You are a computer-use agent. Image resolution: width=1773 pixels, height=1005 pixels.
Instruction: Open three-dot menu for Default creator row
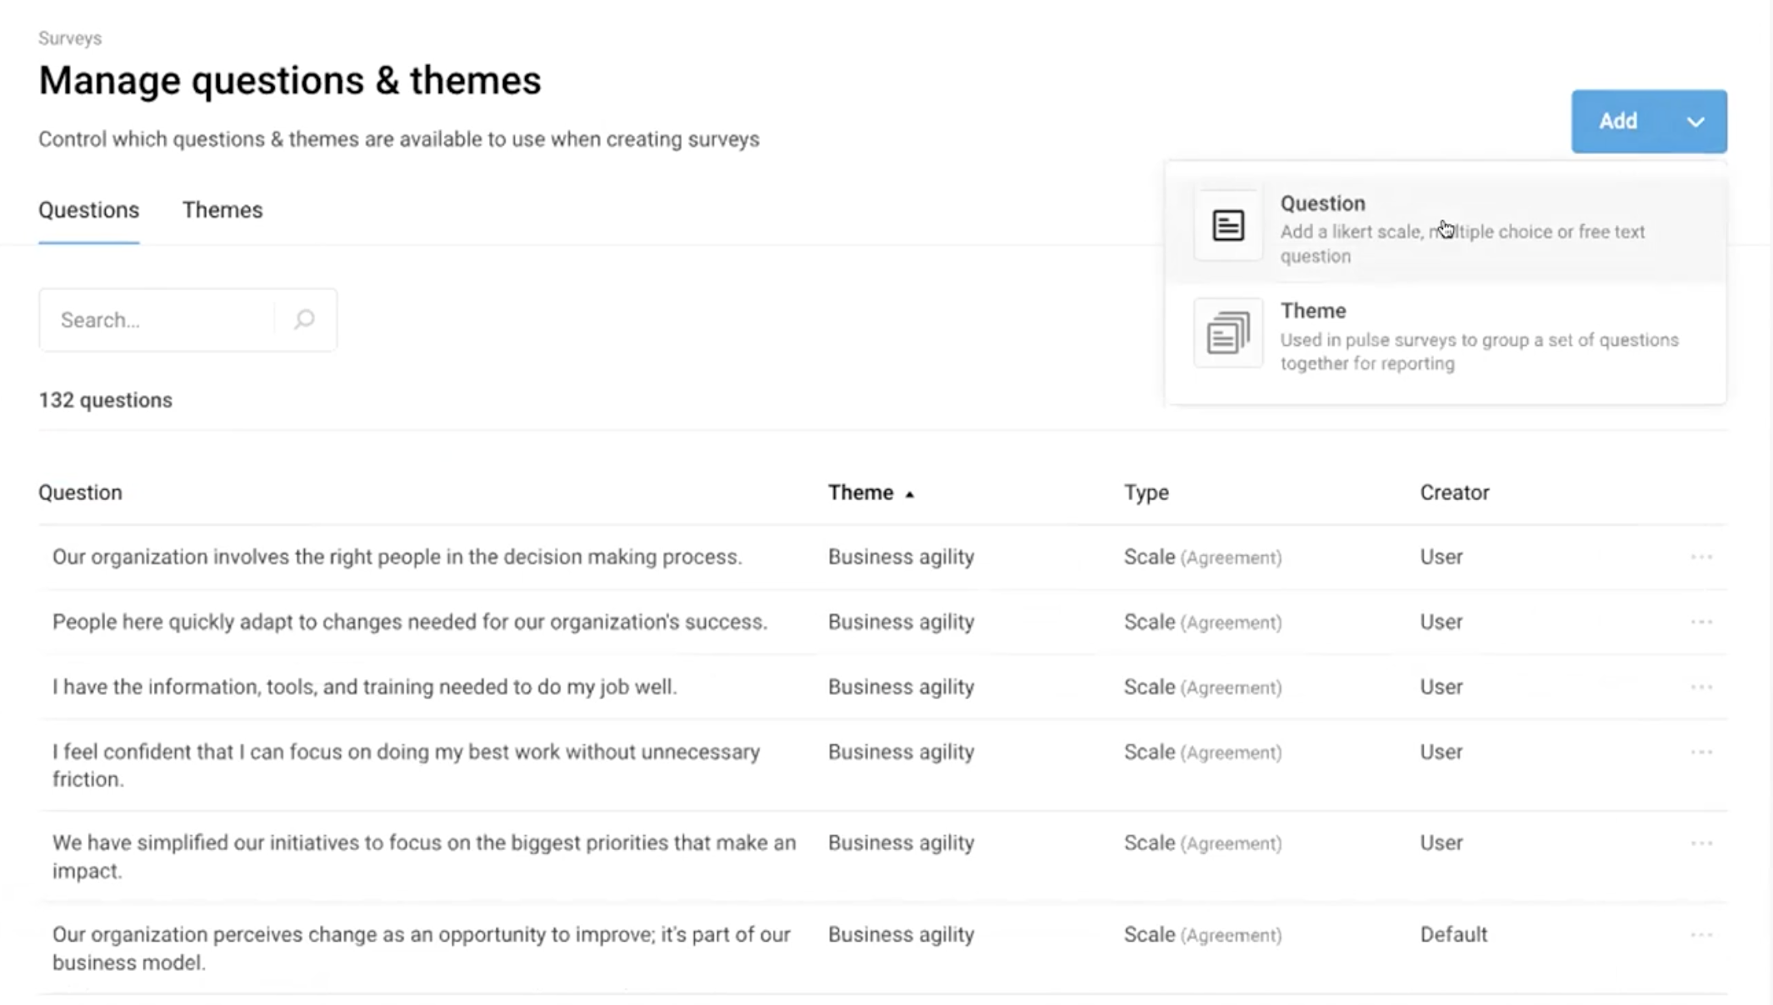1701,935
